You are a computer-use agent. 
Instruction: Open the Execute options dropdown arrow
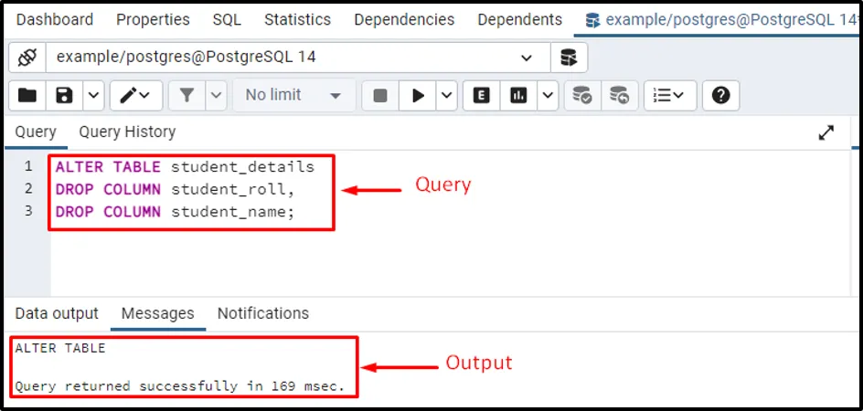(x=446, y=95)
